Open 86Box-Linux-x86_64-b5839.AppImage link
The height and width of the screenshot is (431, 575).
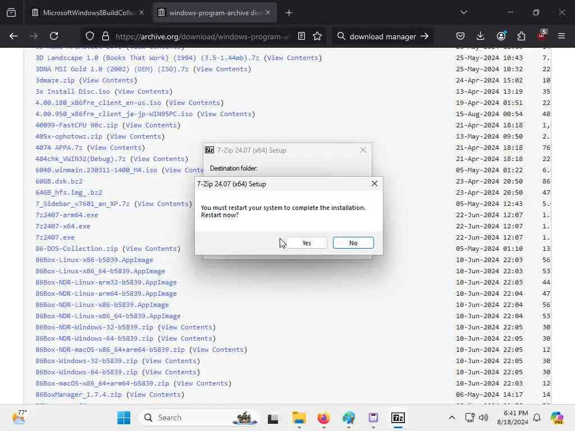pos(100,271)
